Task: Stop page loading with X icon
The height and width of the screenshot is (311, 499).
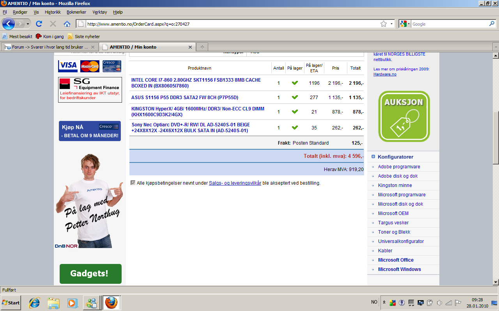Action: point(53,24)
